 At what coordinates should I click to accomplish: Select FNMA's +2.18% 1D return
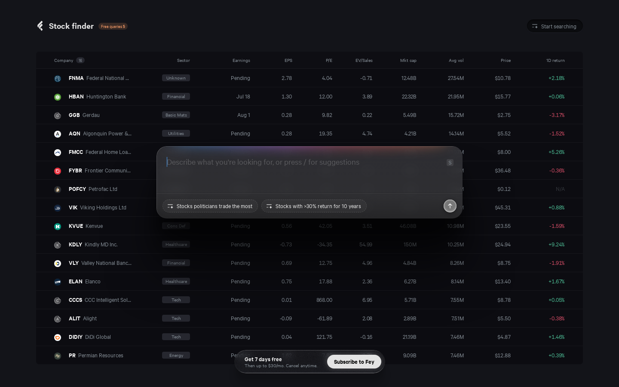(557, 78)
